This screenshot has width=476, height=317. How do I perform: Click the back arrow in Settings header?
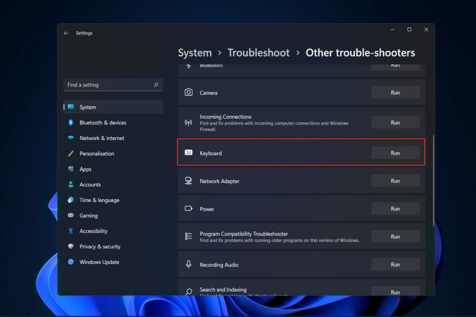pyautogui.click(x=66, y=33)
